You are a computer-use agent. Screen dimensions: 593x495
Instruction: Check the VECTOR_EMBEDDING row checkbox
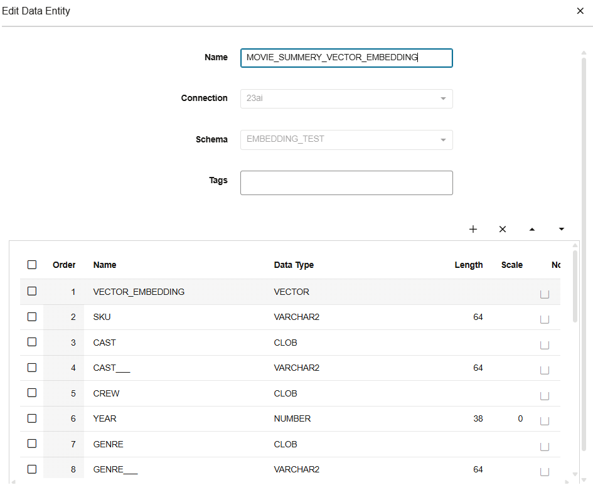pos(32,291)
